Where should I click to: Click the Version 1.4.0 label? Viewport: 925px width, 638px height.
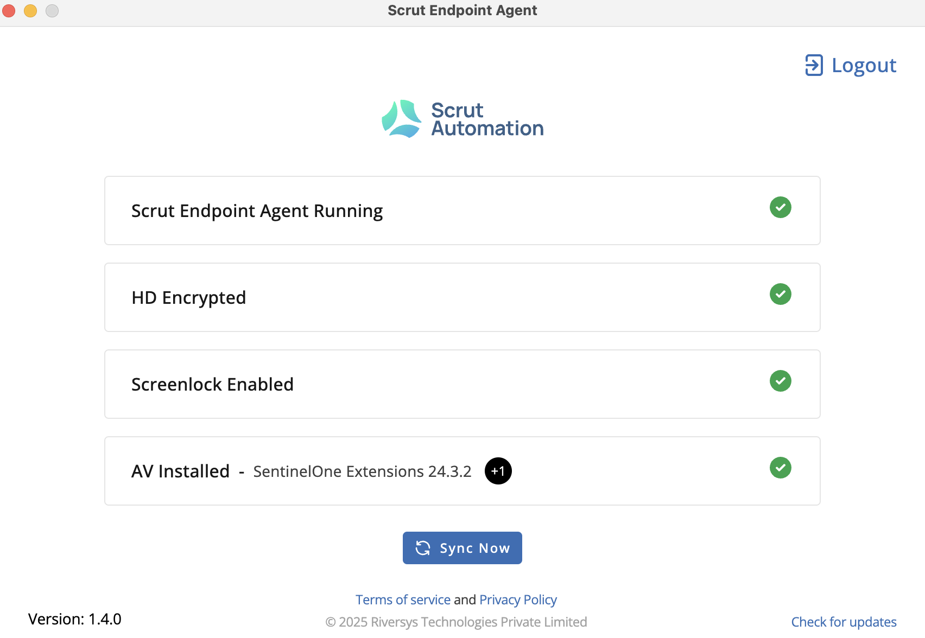click(75, 619)
